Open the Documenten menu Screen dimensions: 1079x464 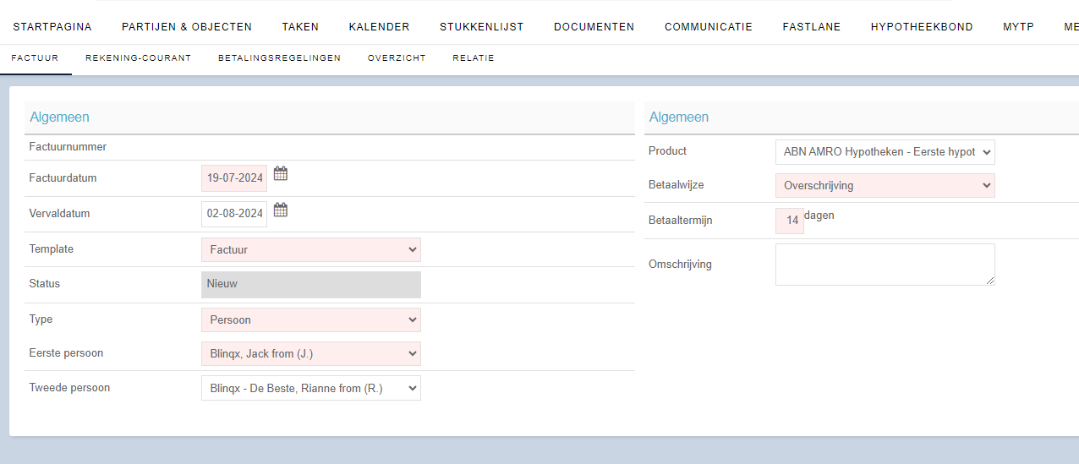click(x=594, y=27)
